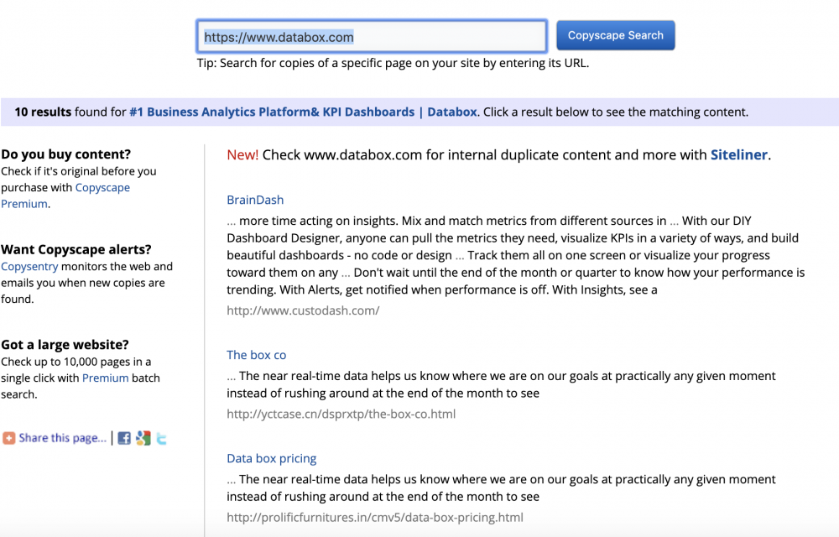839x537 pixels.
Task: Open 'The box co' result title
Action: click(x=256, y=356)
